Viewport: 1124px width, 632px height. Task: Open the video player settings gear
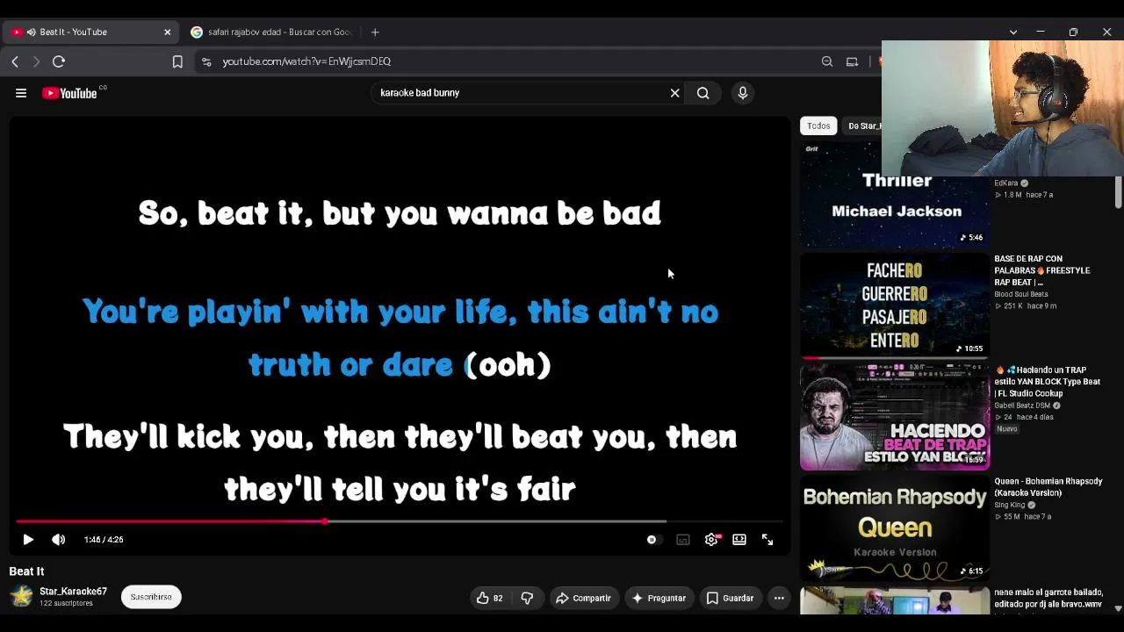click(711, 540)
